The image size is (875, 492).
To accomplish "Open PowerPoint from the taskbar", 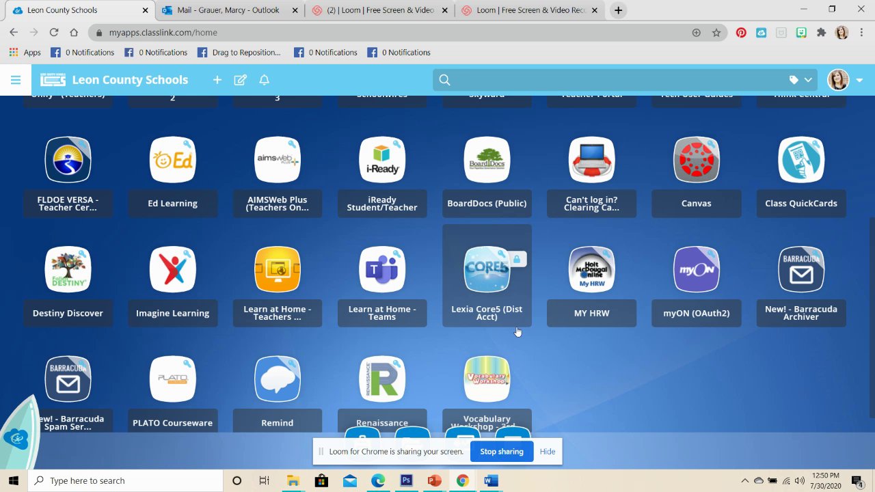I will tap(434, 480).
